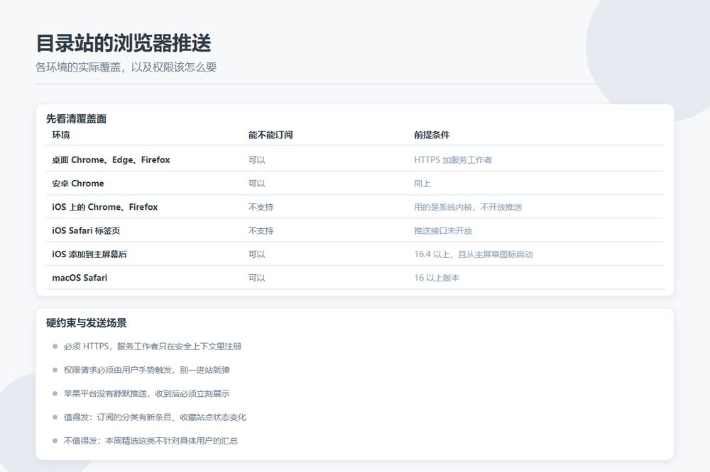Viewport: 710px width, 472px height.
Task: Click 可以 in the 安卓 Chrome row
Action: point(257,183)
